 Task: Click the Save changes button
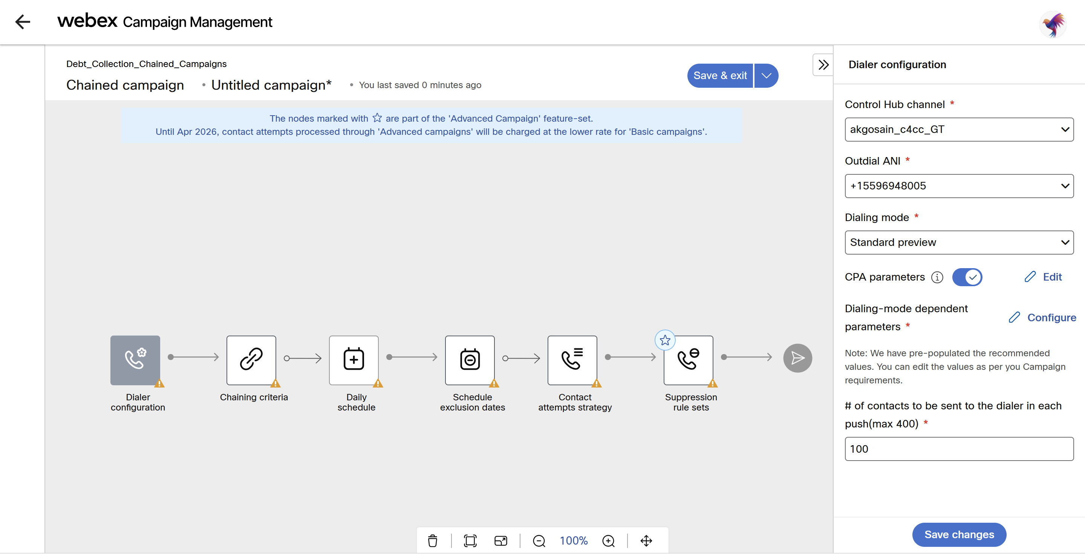[x=959, y=534]
